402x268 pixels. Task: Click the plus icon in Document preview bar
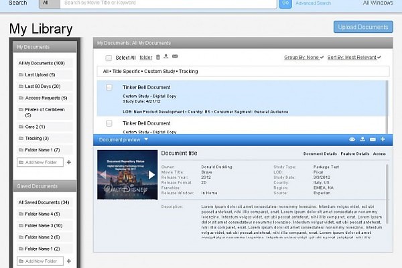pos(383,139)
